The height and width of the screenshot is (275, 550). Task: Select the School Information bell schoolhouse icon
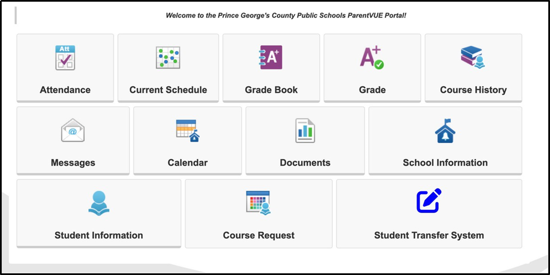444,130
